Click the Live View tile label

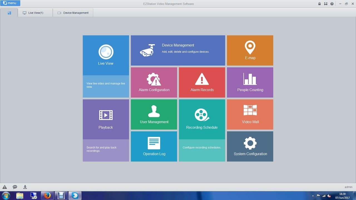point(106,63)
